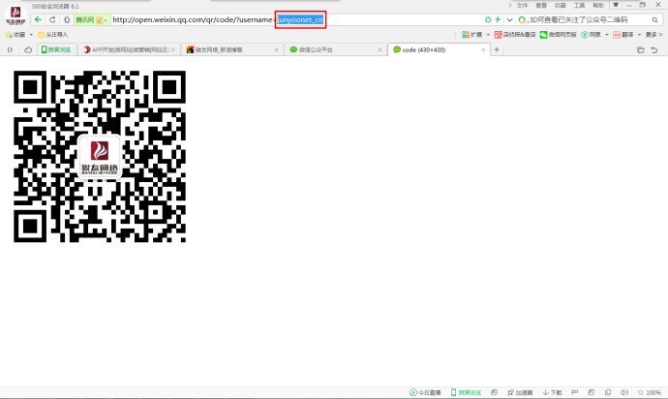Click the window-shaped status bar icon
668x399 pixels.
click(608, 392)
